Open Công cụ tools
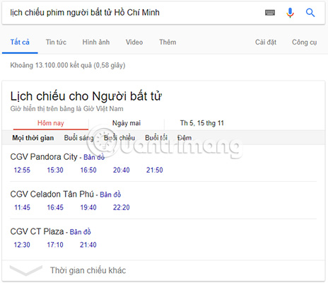328x283 pixels. point(304,42)
